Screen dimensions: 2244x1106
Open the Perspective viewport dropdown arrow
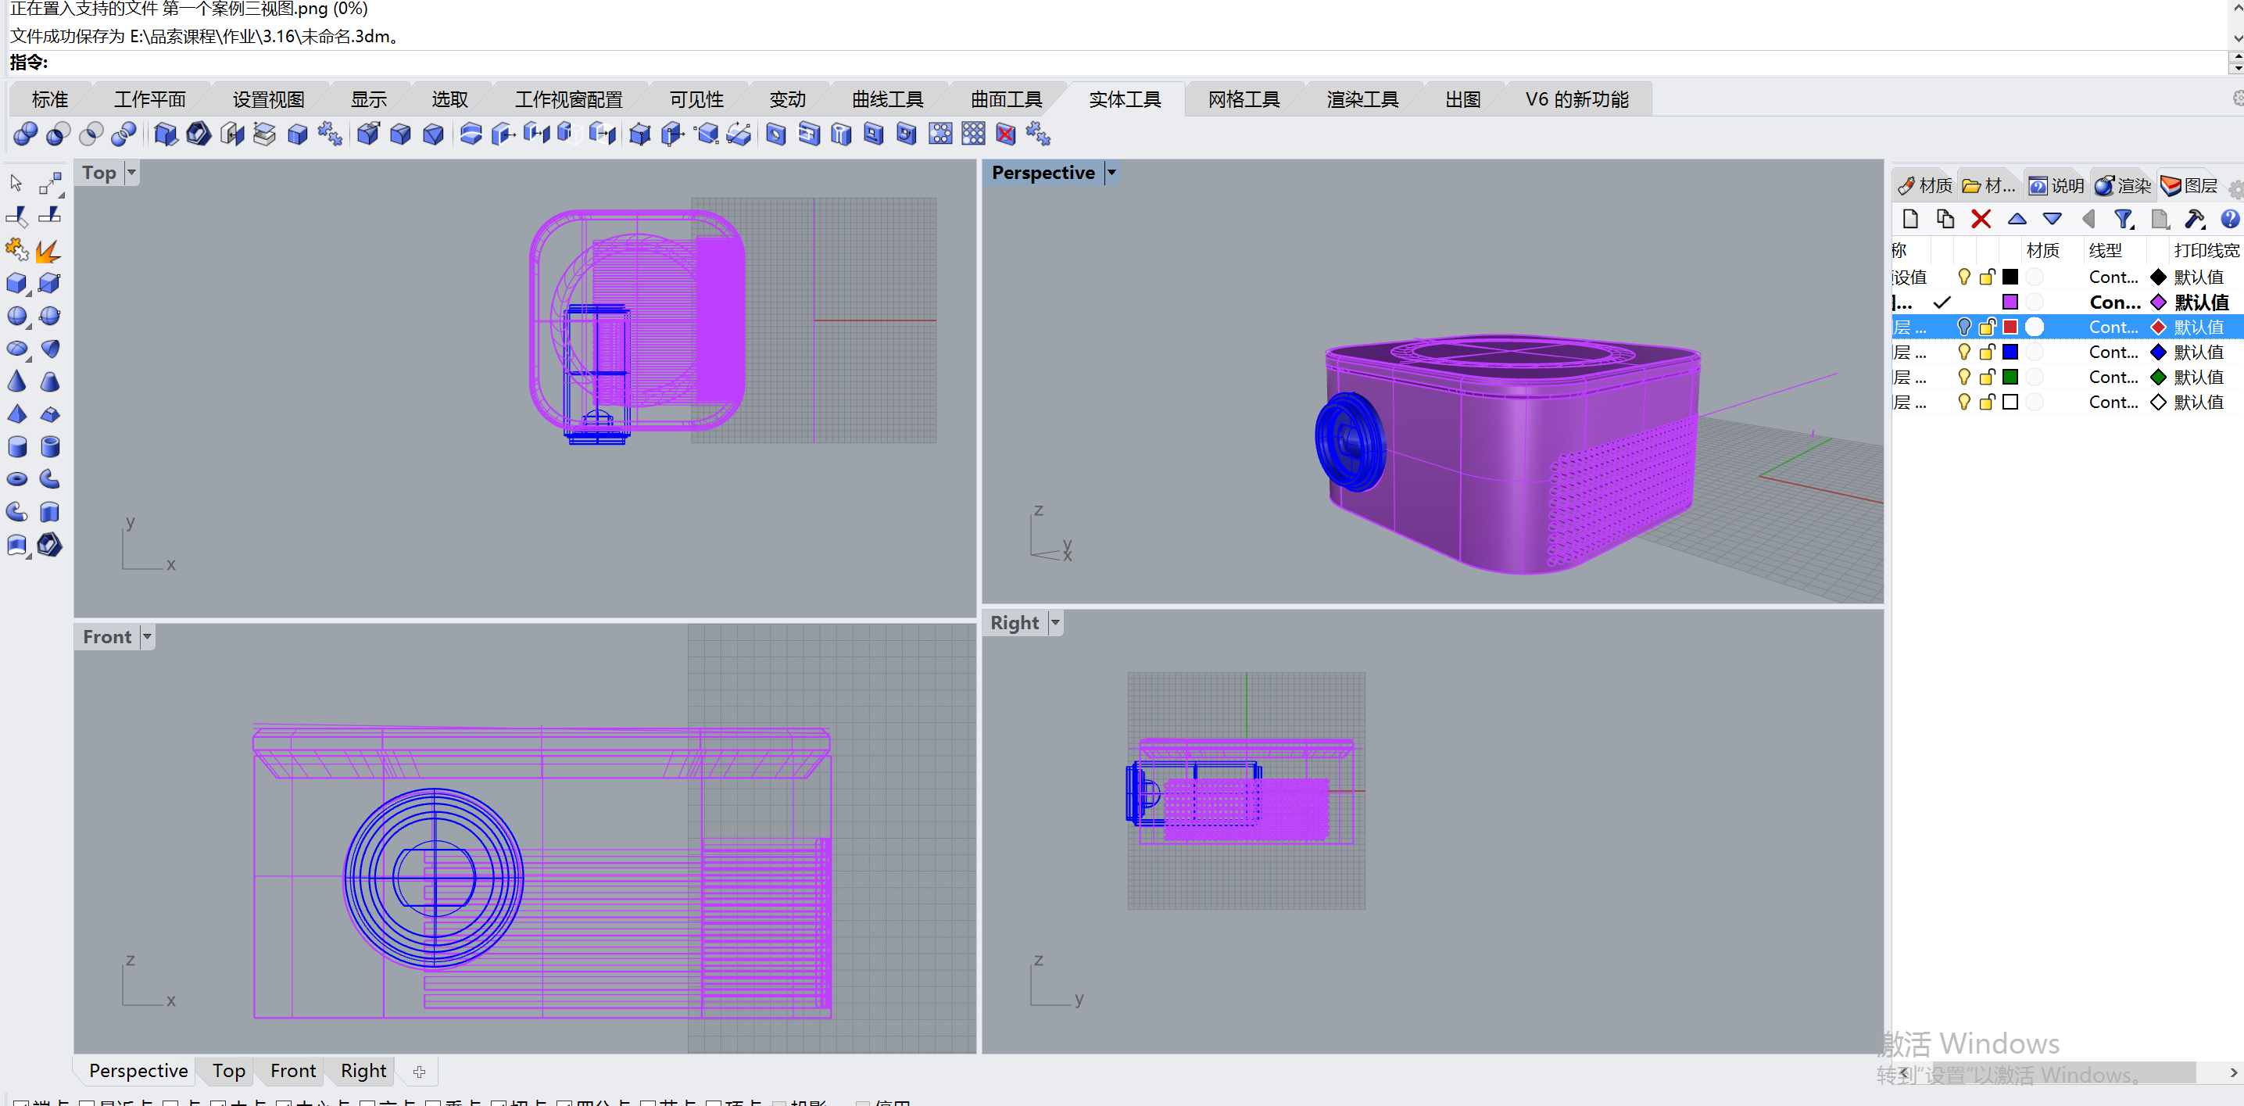click(1111, 173)
